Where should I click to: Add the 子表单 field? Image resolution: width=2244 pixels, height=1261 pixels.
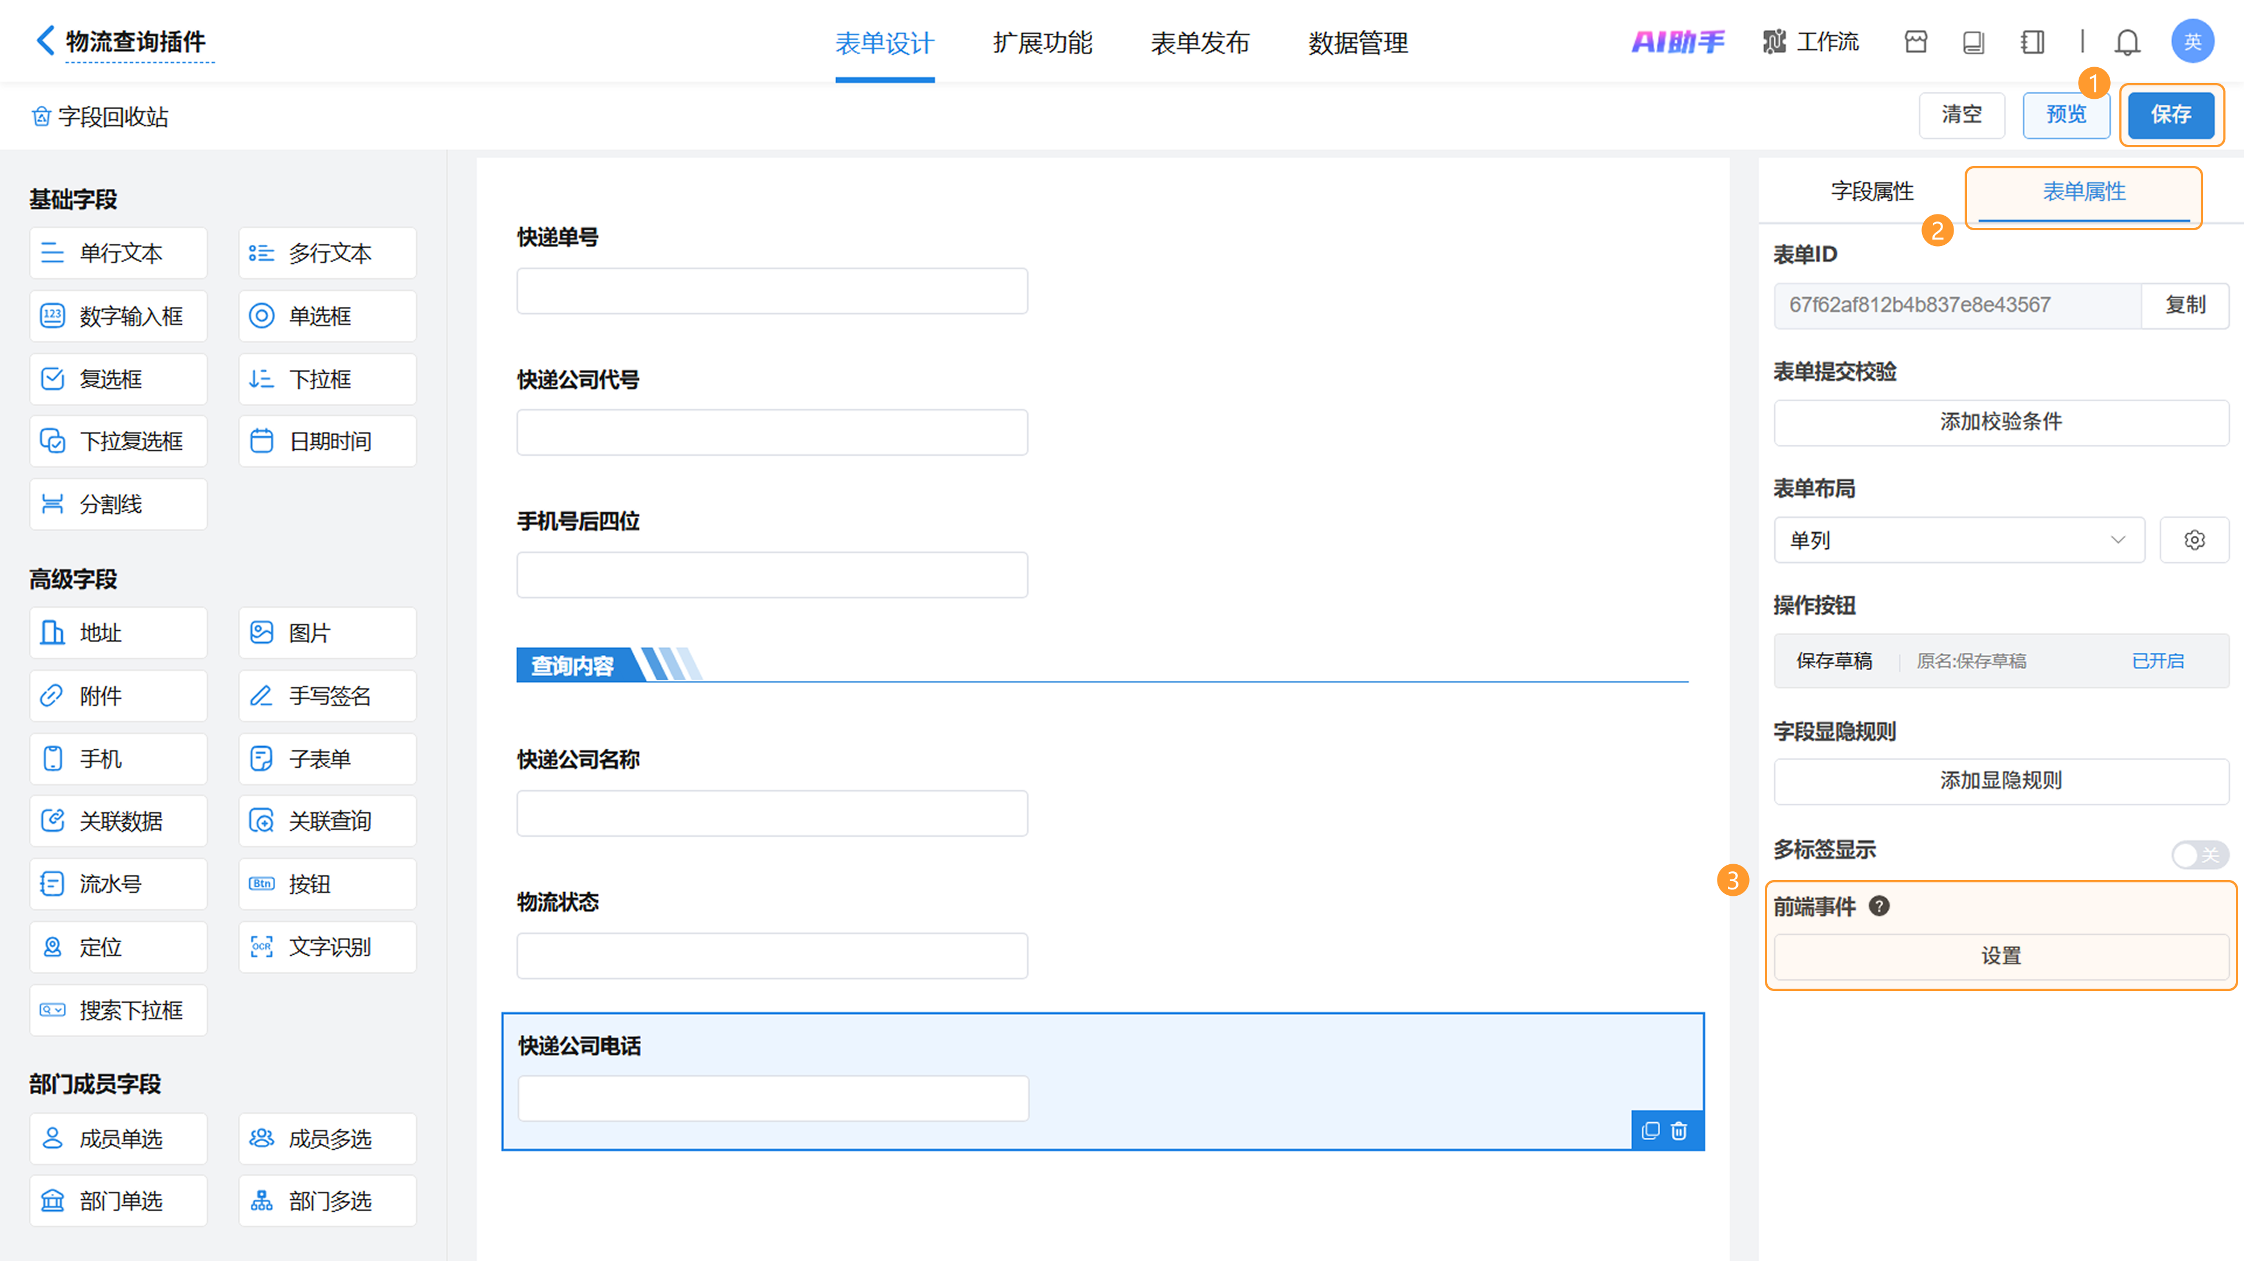(327, 758)
